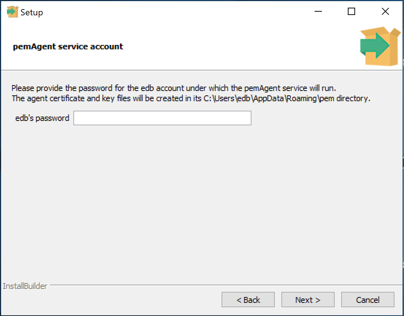Click the 'InstallBuilder' text
404x316 pixels.
point(25,286)
